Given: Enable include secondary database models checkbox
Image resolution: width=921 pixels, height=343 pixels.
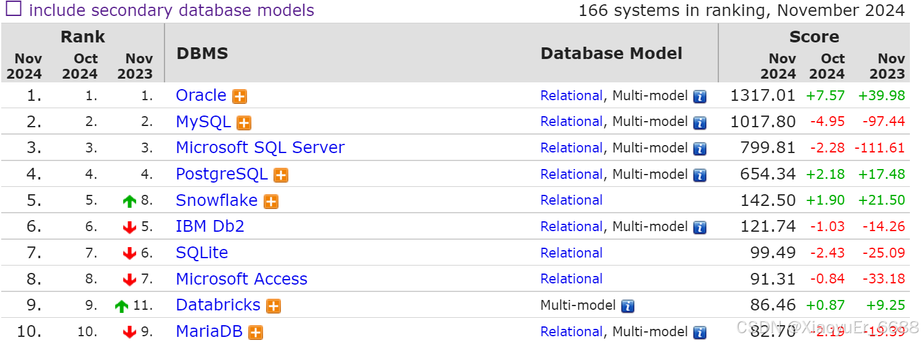Looking at the screenshot, I should pyautogui.click(x=13, y=10).
